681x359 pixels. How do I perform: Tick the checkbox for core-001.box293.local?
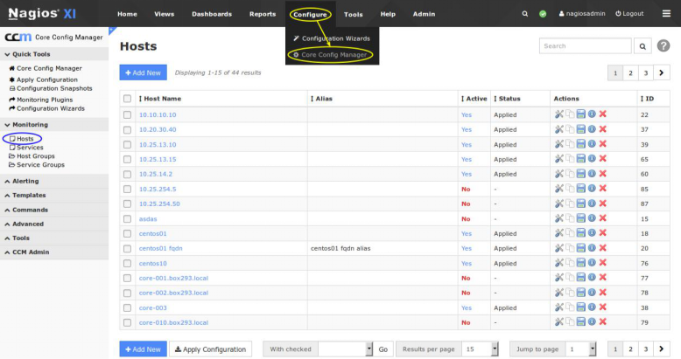click(x=127, y=278)
